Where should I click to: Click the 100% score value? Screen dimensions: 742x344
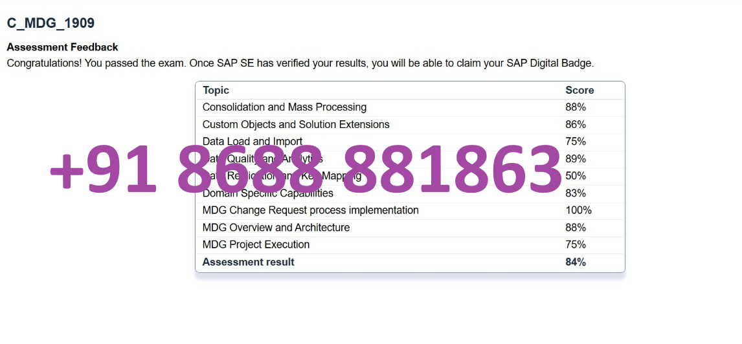[x=578, y=210]
